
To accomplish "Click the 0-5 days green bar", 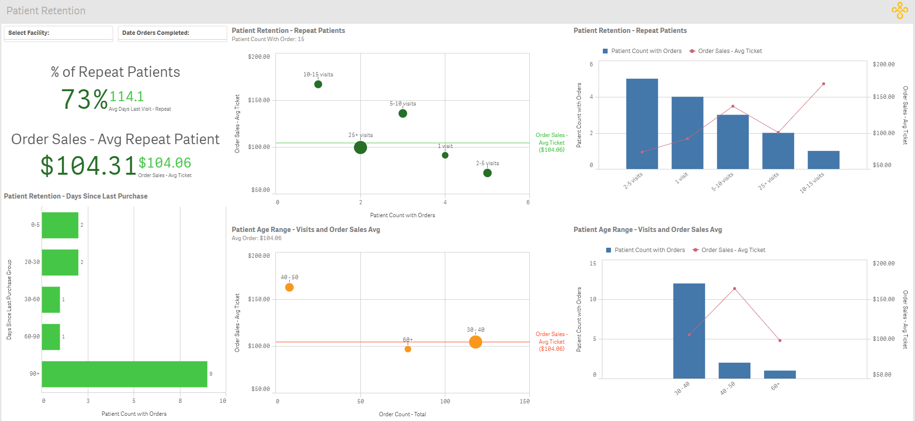I will pyautogui.click(x=60, y=225).
